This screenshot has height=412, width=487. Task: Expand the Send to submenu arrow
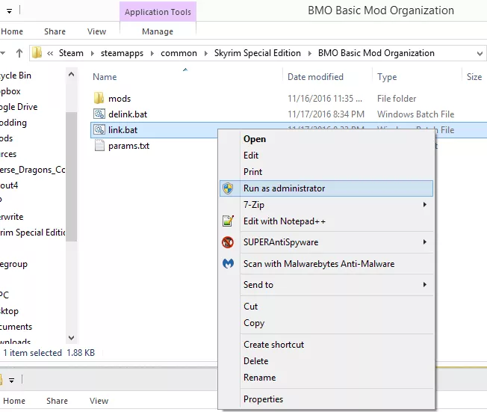(x=424, y=285)
